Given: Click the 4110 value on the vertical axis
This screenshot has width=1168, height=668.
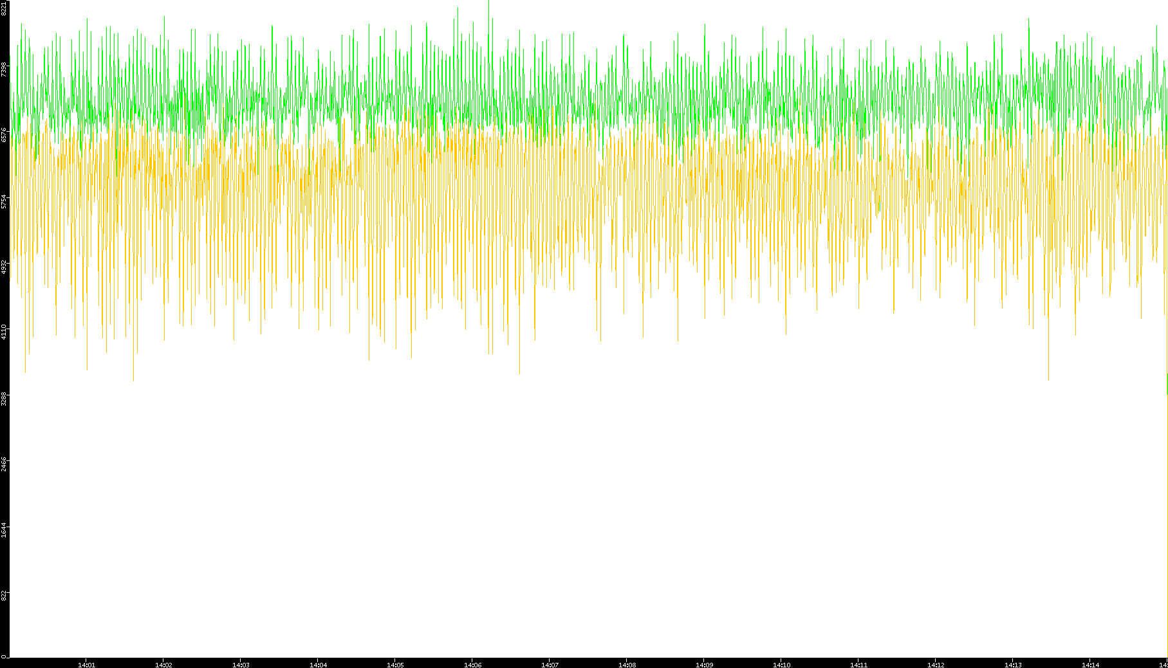Looking at the screenshot, I should [5, 333].
